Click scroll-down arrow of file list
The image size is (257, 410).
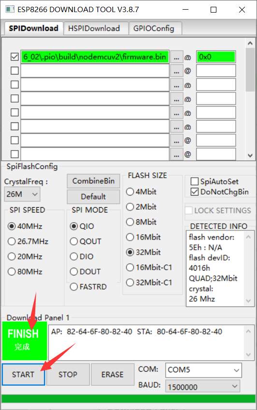tap(250, 155)
